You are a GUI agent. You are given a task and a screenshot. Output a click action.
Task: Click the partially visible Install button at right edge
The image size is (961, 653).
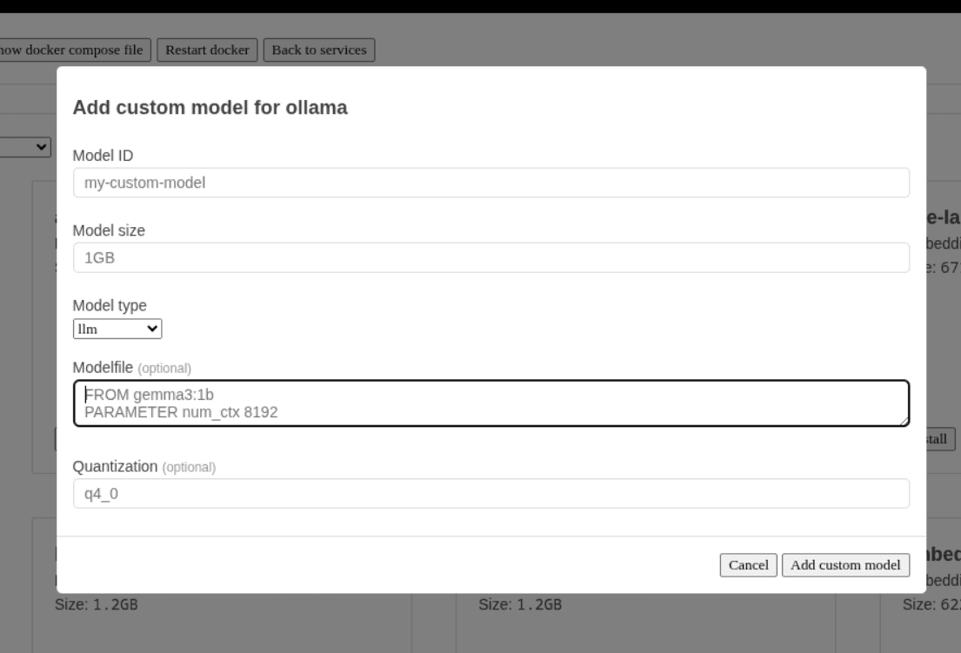tap(941, 439)
